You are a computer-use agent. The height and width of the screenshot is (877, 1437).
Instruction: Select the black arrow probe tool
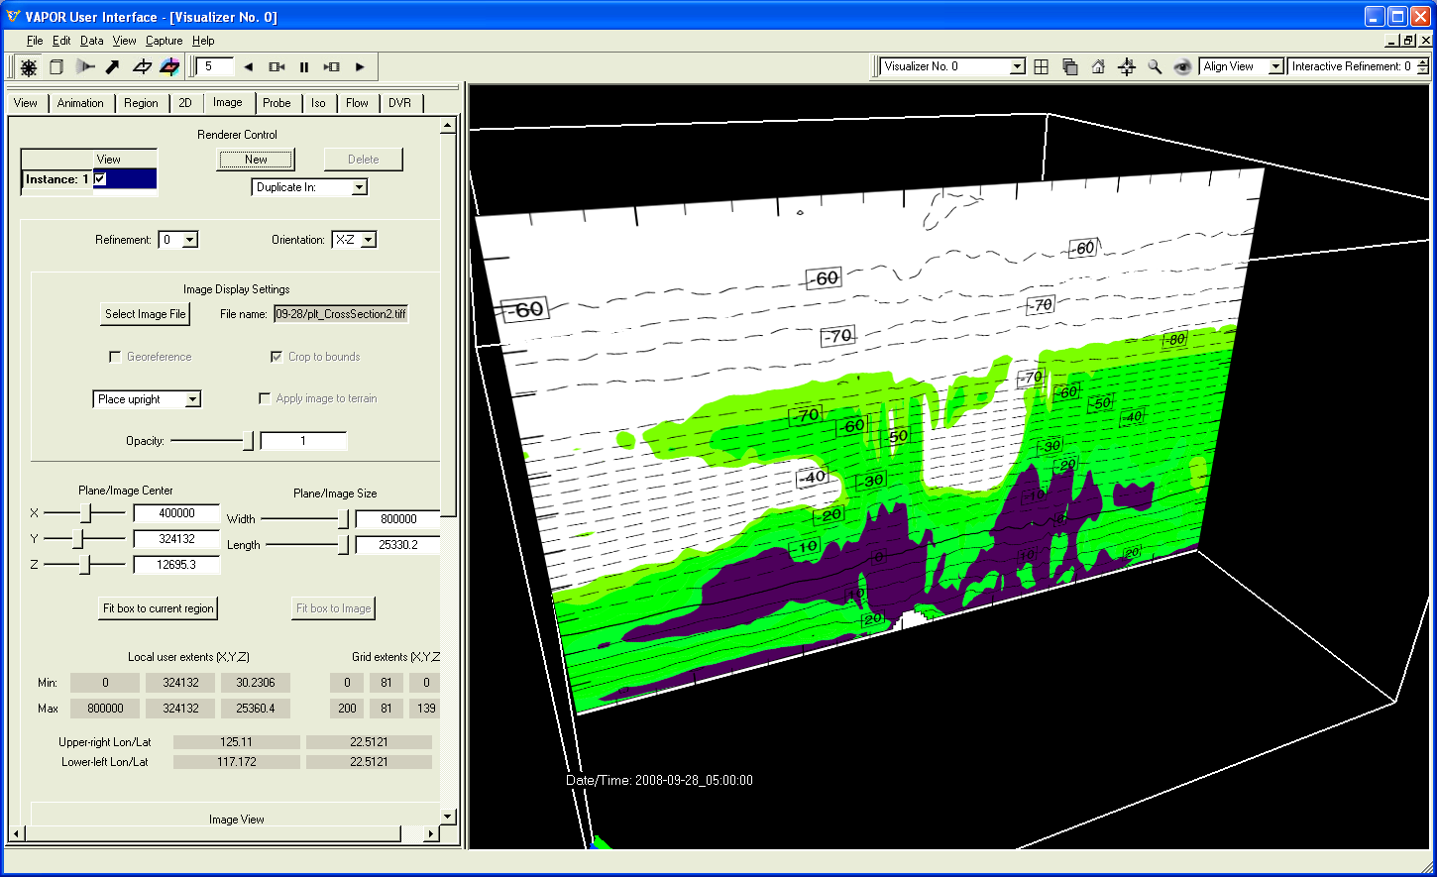[113, 67]
